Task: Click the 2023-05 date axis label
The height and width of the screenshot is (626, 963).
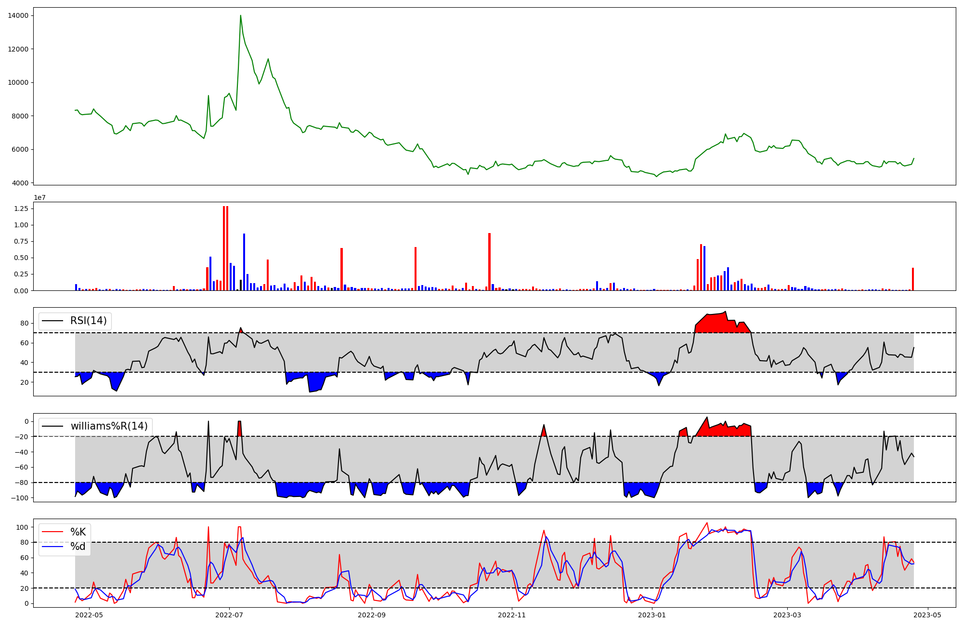Action: click(x=927, y=615)
